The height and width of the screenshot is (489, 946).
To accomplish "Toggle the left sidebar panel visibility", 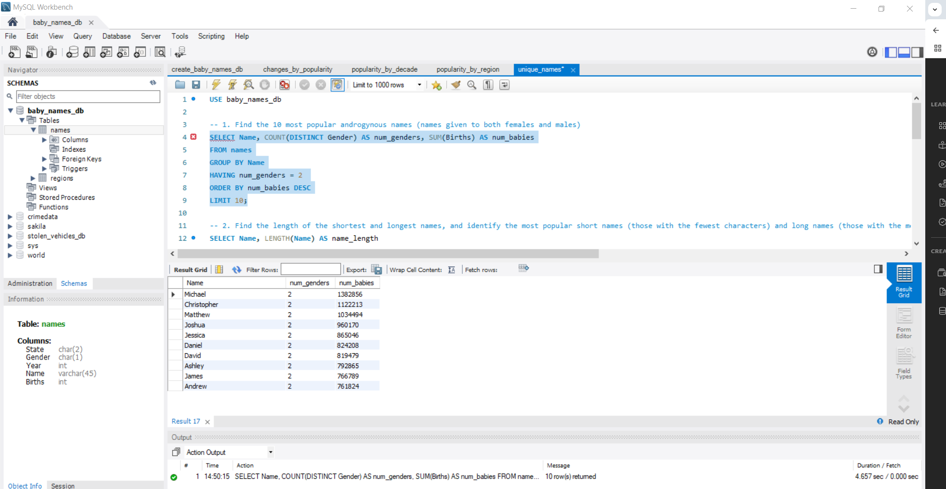I will (891, 52).
